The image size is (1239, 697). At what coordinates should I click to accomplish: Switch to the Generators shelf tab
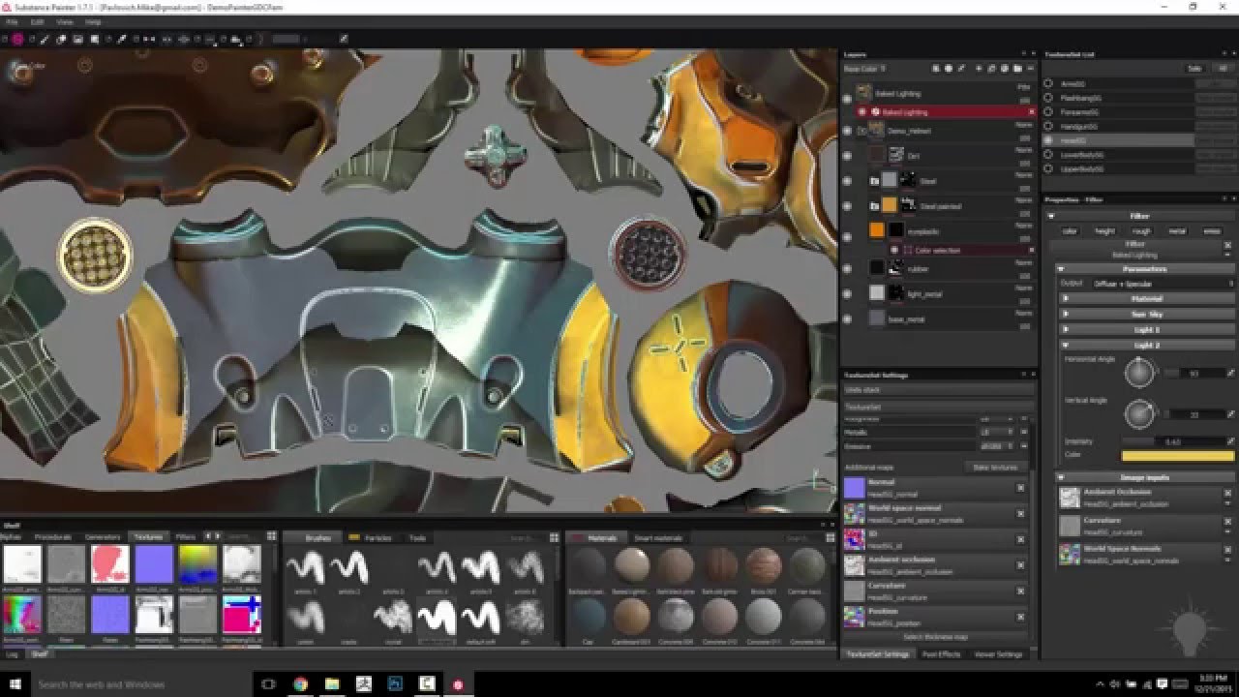pos(103,537)
